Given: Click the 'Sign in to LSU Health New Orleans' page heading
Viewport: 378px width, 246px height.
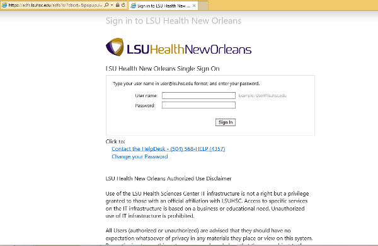Looking at the screenshot, I should [x=173, y=21].
